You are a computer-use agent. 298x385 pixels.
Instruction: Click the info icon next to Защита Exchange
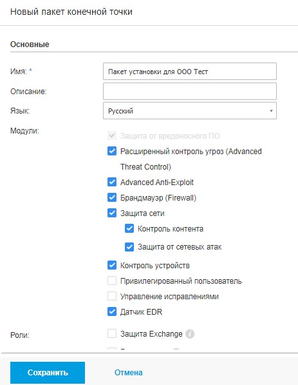[190, 334]
